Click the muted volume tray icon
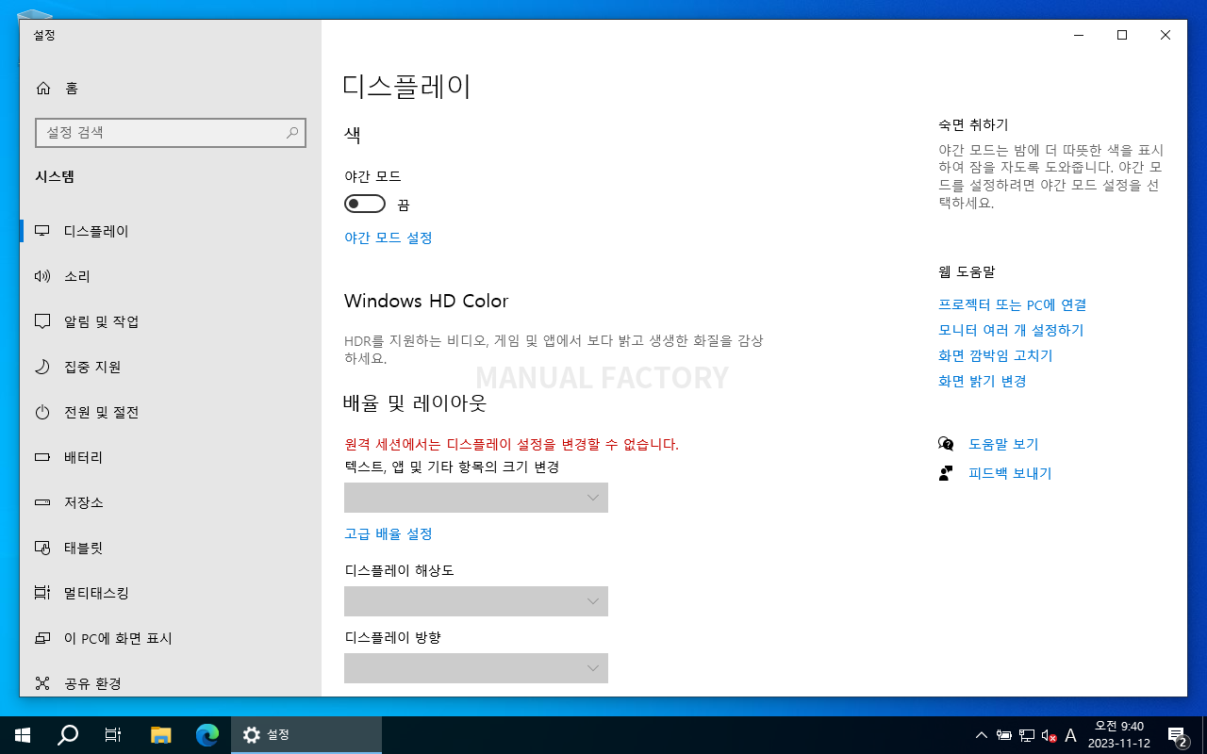The width and height of the screenshot is (1207, 754). (x=1048, y=735)
